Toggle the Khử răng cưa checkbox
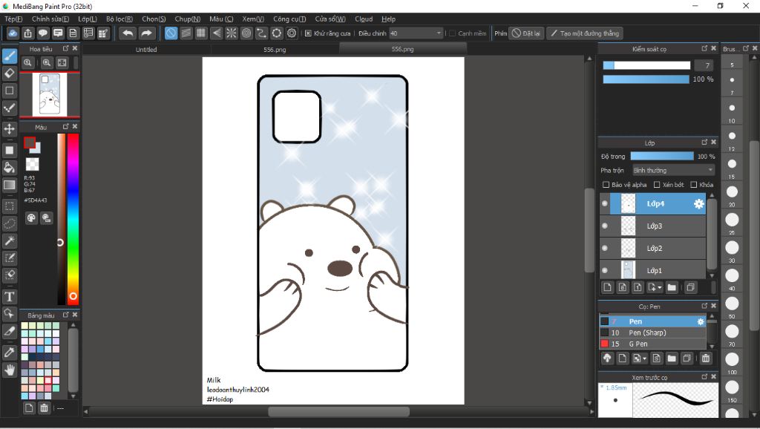The width and height of the screenshot is (760, 429). click(308, 33)
